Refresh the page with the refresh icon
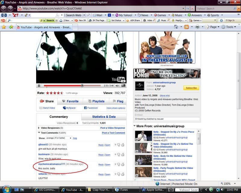The image size is (241, 193). pos(187,8)
